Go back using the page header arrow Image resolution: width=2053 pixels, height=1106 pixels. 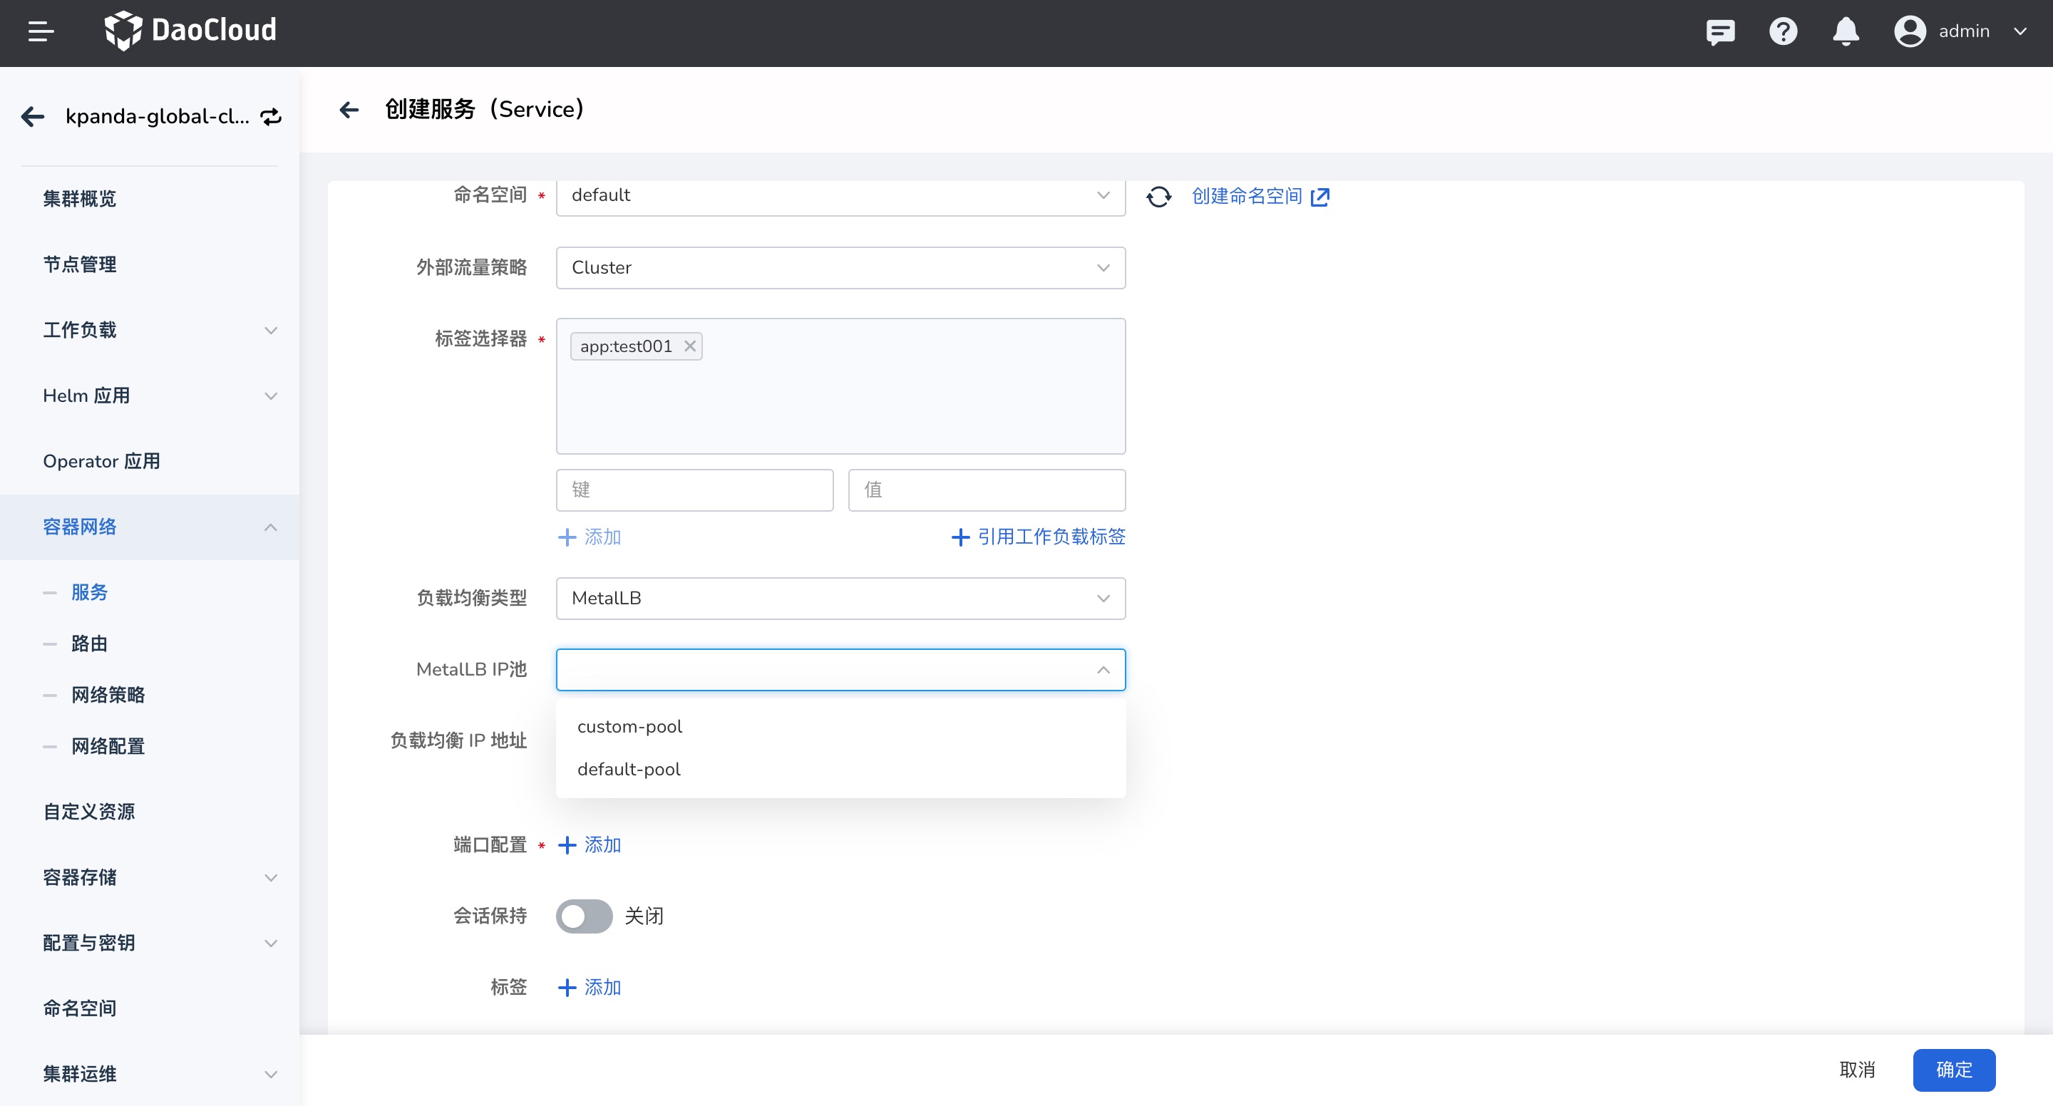[349, 109]
